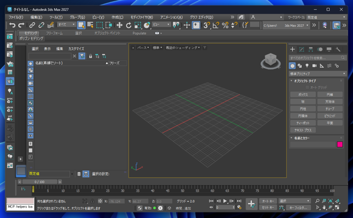Open the Modify tab in command panel

click(302, 50)
